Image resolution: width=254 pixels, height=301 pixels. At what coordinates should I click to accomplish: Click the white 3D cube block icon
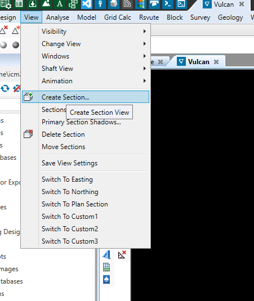click(x=114, y=4)
